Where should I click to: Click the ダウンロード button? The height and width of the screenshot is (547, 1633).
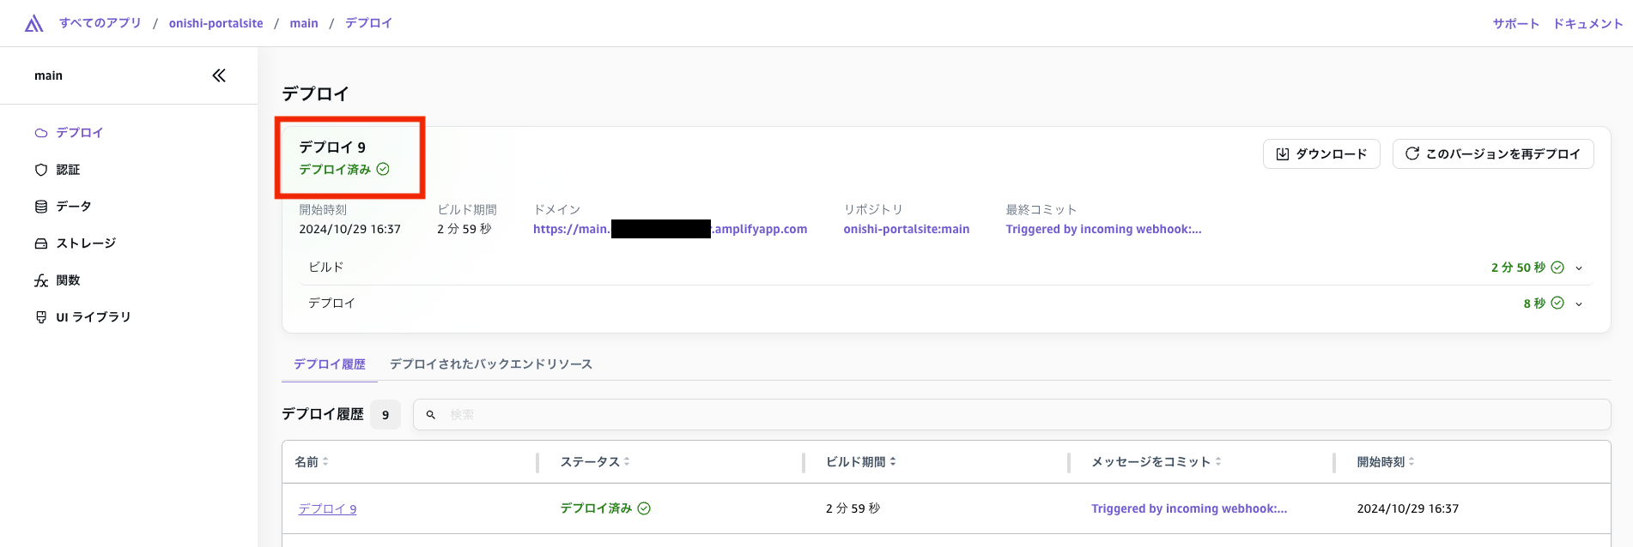click(1321, 154)
